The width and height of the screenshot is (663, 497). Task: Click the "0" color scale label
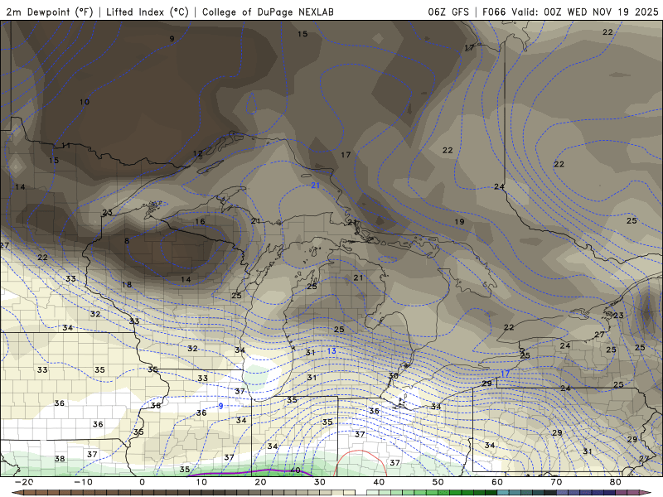(142, 482)
